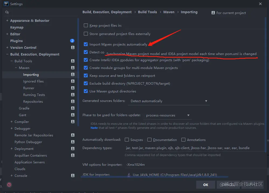The width and height of the screenshot is (269, 193).
Task: Select Application Servers in settings tree
Action: tap(29, 162)
